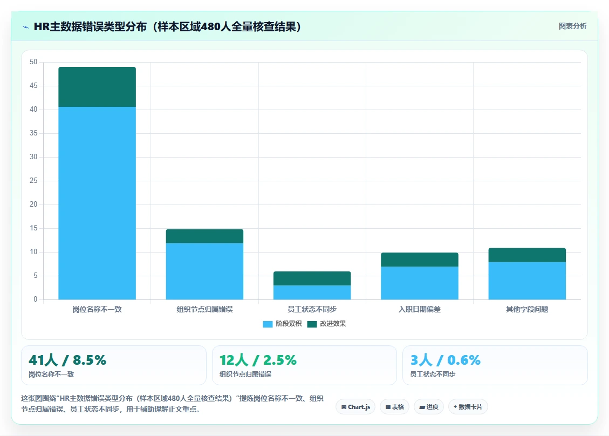
Task: Click the blue bar for 入职日期偏差
Action: click(x=420, y=283)
